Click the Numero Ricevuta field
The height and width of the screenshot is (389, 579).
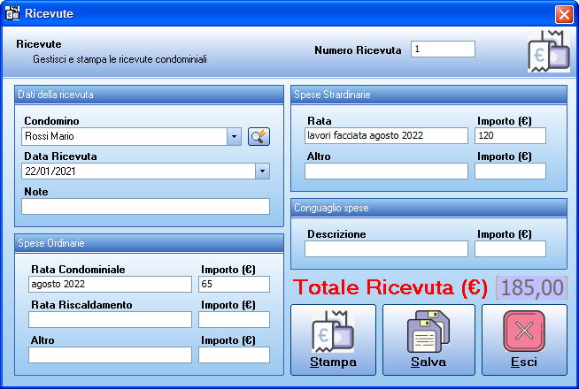[443, 49]
